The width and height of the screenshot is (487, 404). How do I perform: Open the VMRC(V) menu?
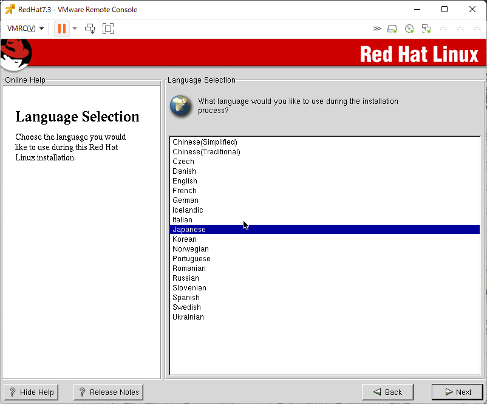pos(25,29)
